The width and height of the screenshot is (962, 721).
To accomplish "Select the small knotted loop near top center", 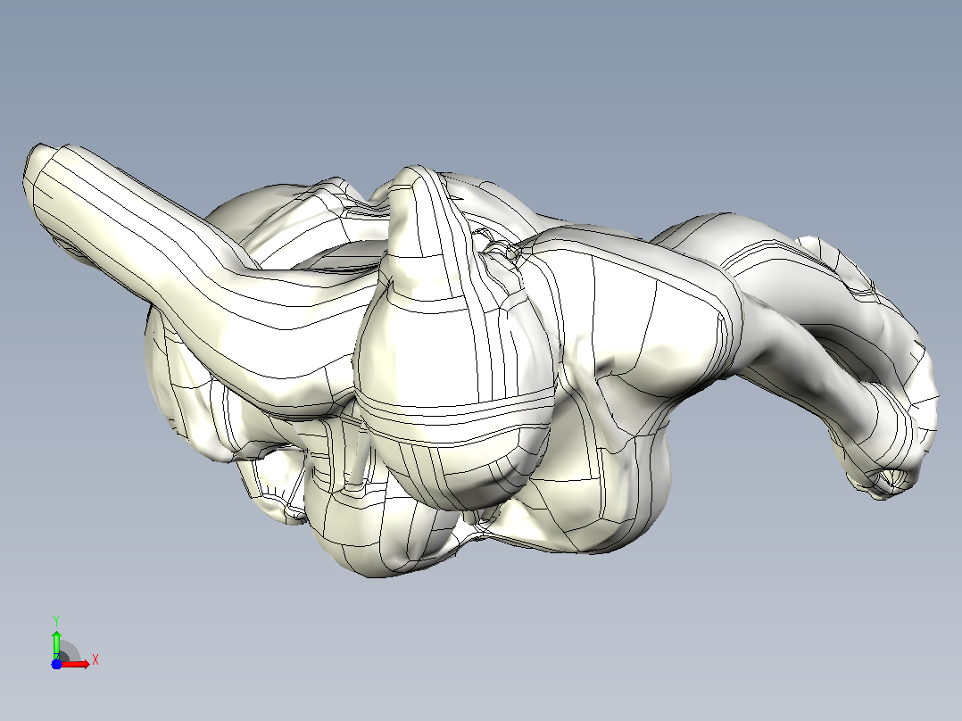I will pos(498,246).
